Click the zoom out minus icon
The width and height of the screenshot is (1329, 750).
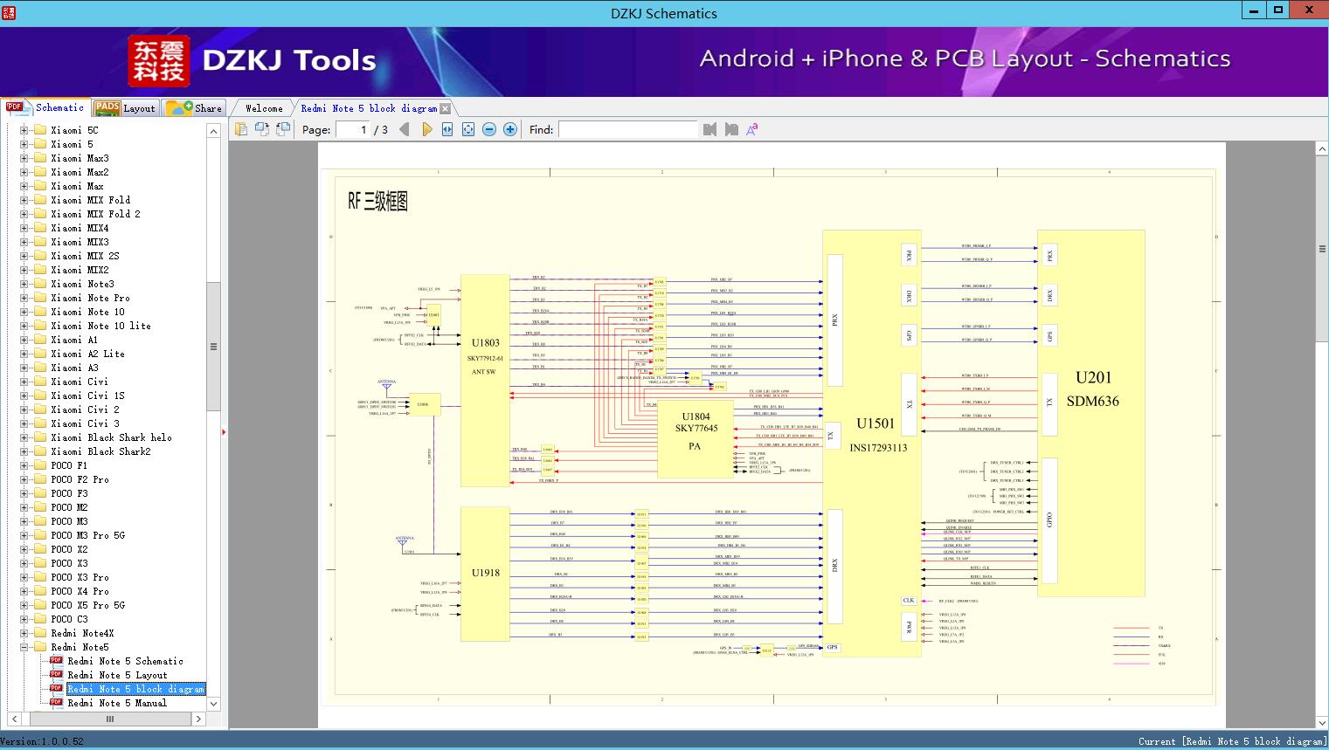pos(489,129)
